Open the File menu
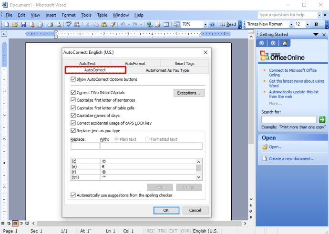This screenshot has height=234, width=329. coord(9,15)
